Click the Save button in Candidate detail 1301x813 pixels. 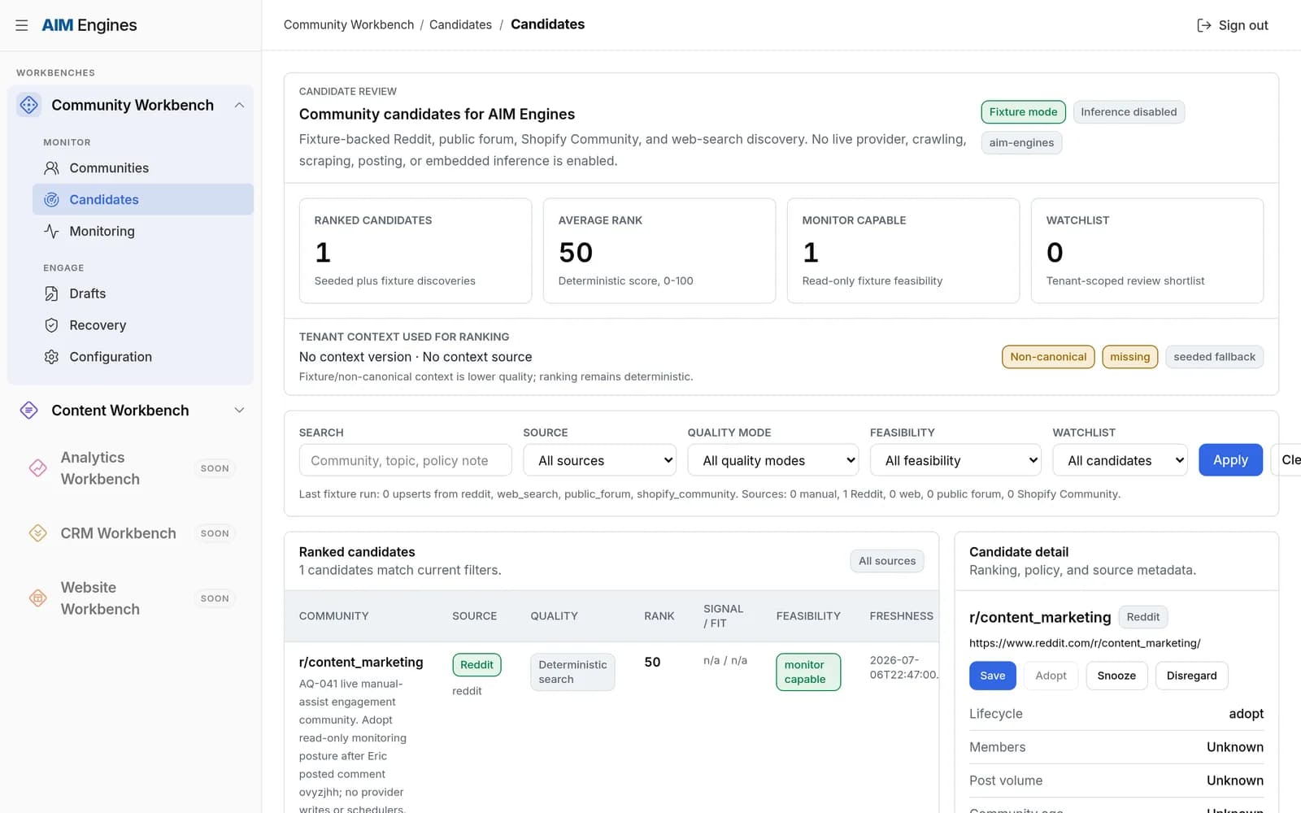[993, 676]
